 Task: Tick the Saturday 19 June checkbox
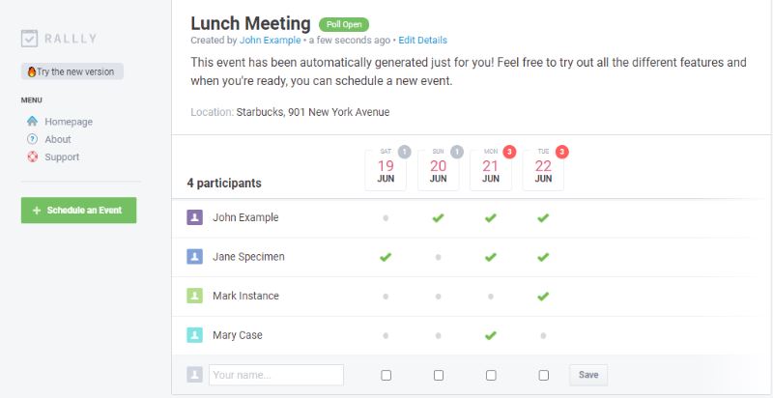click(386, 375)
